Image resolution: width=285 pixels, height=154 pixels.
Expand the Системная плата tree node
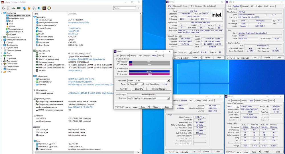(2, 37)
